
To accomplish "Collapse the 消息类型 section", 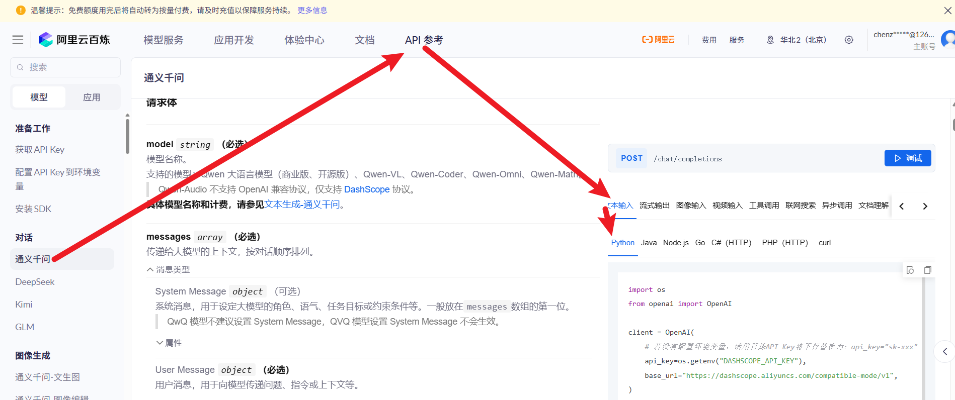I will (168, 270).
